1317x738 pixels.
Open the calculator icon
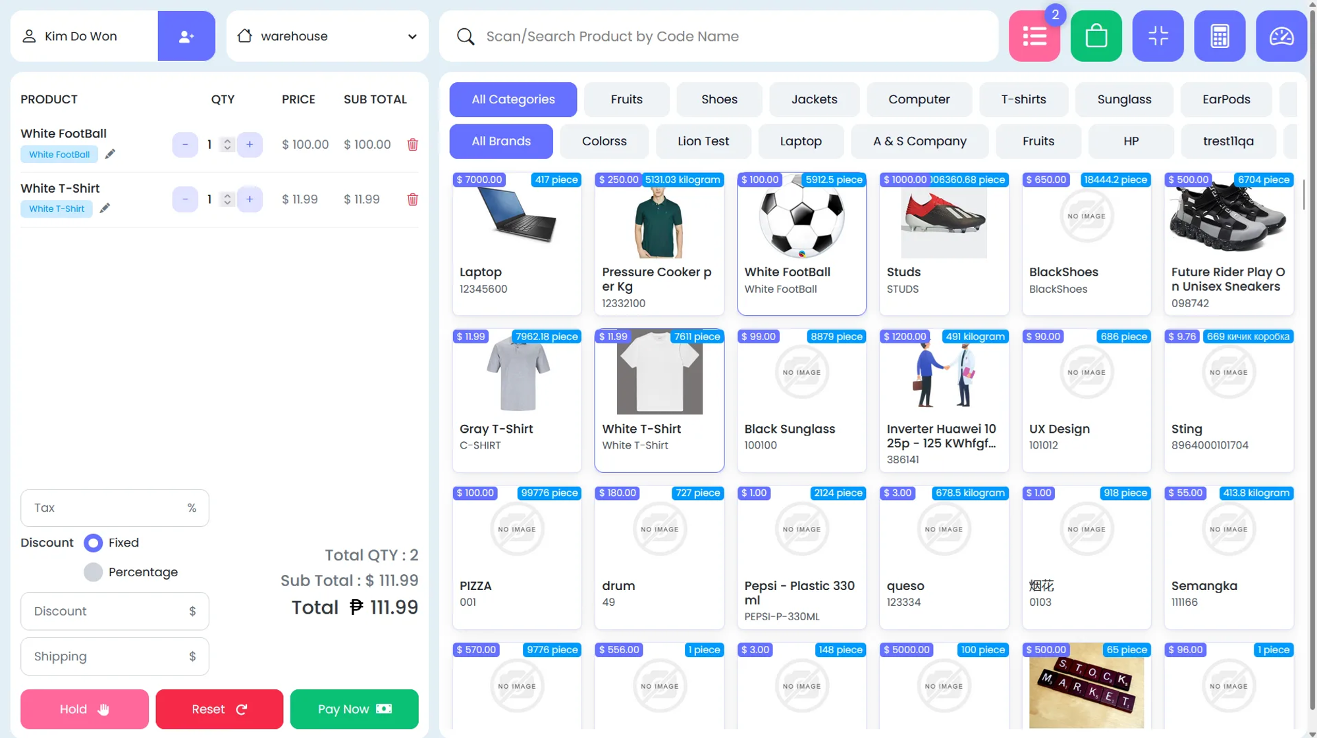[1219, 36]
